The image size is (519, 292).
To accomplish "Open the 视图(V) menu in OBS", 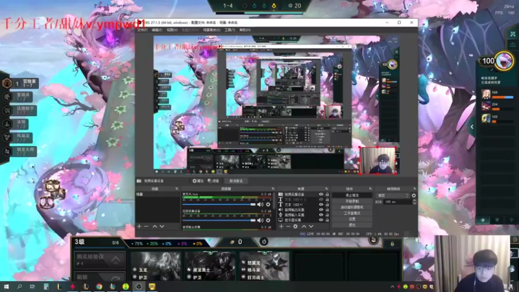I will click(x=172, y=30).
